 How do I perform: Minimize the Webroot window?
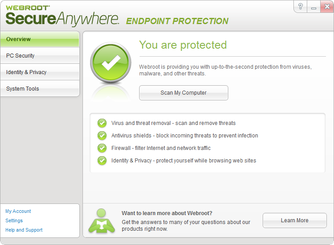pos(313,7)
